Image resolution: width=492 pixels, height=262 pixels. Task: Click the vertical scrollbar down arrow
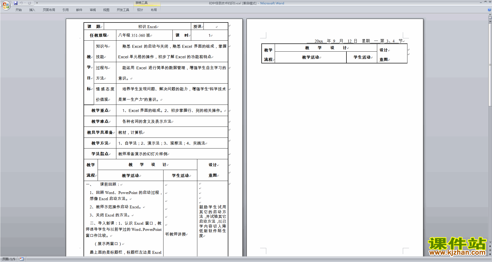pyautogui.click(x=490, y=242)
